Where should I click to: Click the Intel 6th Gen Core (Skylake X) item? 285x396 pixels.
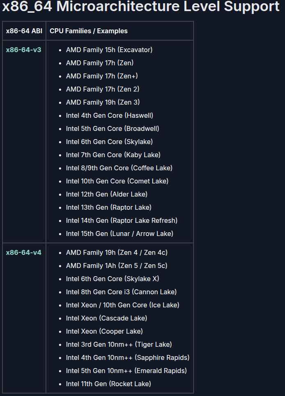(x=112, y=279)
